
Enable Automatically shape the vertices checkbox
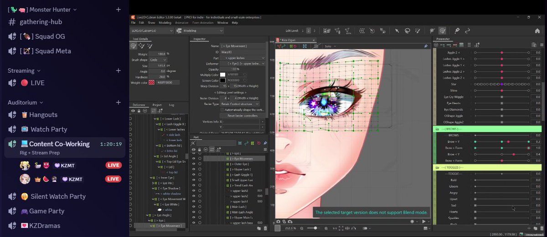222,110
